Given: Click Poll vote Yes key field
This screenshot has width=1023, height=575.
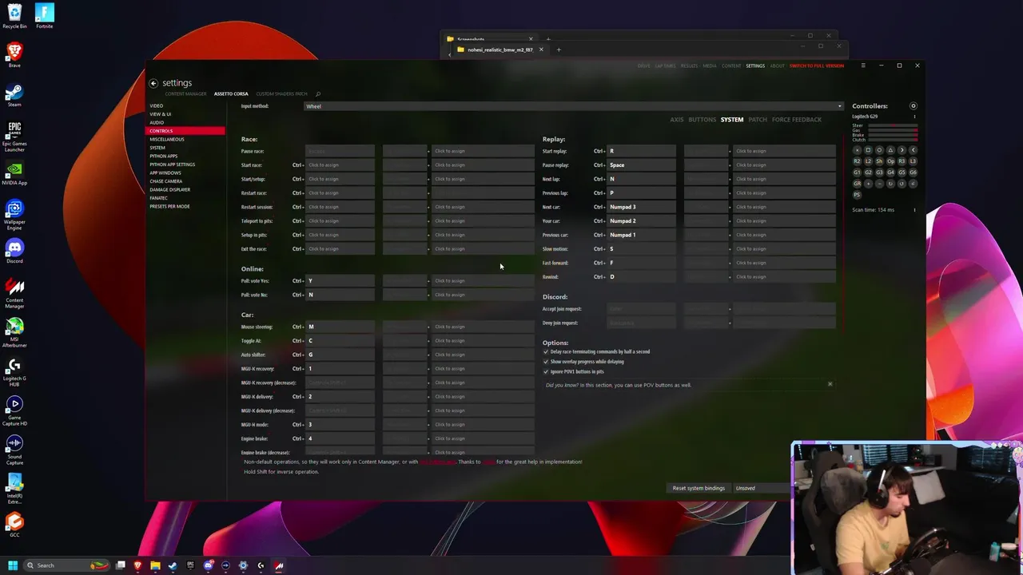Looking at the screenshot, I should click(x=340, y=281).
